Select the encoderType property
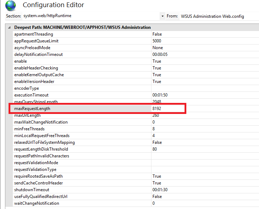 click(27, 88)
